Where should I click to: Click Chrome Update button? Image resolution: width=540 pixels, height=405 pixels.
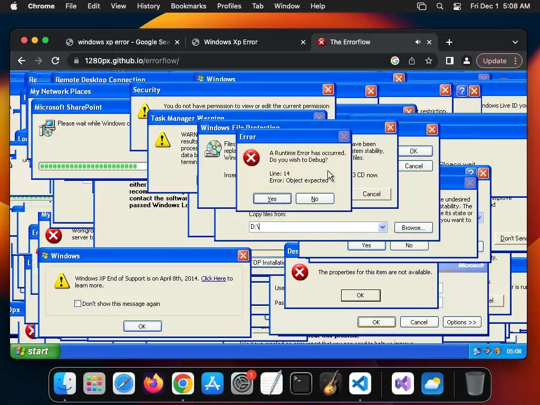(x=495, y=61)
